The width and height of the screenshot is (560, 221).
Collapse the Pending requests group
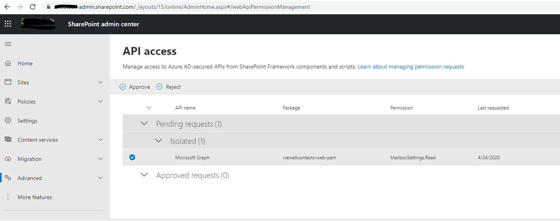point(145,124)
